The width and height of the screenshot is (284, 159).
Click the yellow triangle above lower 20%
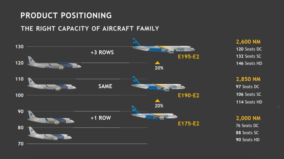[157, 101]
